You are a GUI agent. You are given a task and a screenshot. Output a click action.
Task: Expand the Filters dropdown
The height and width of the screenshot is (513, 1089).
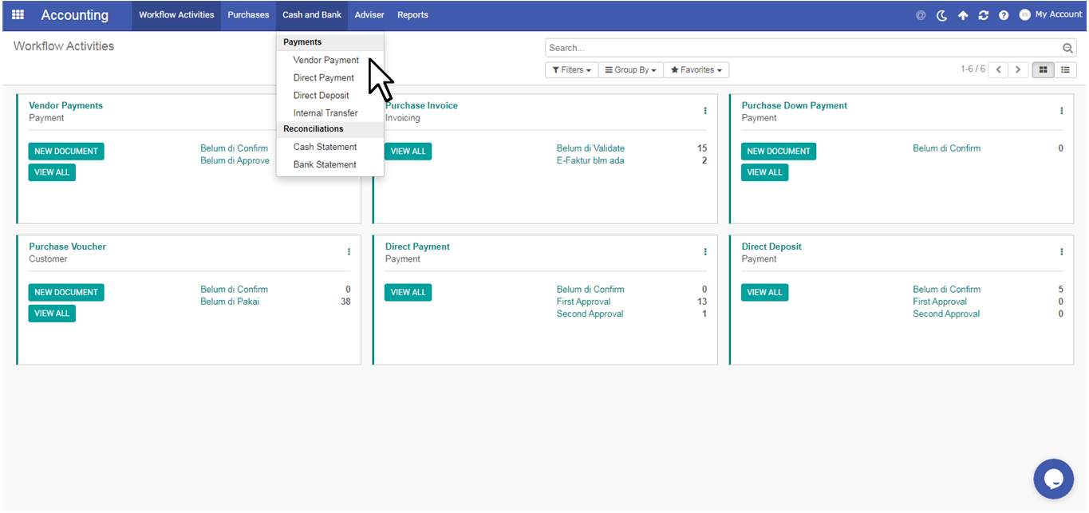571,70
